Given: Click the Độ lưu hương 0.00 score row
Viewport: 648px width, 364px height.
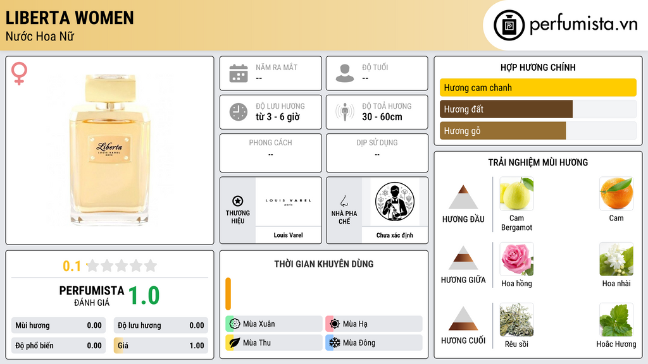Looking at the screenshot, I should [161, 325].
